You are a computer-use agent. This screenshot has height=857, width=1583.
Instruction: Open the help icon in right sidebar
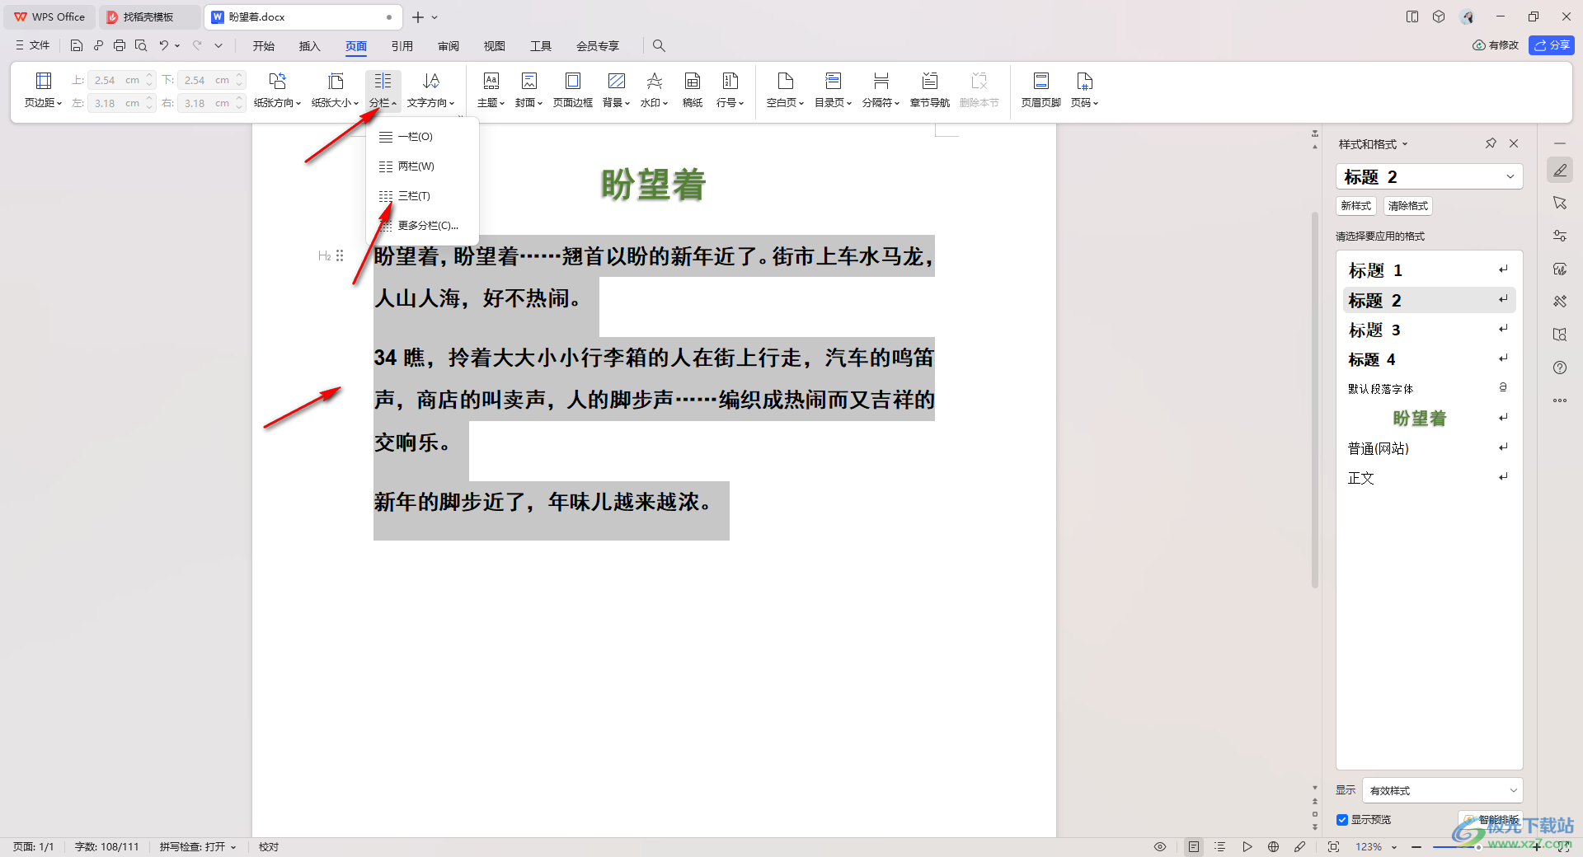[x=1560, y=368]
